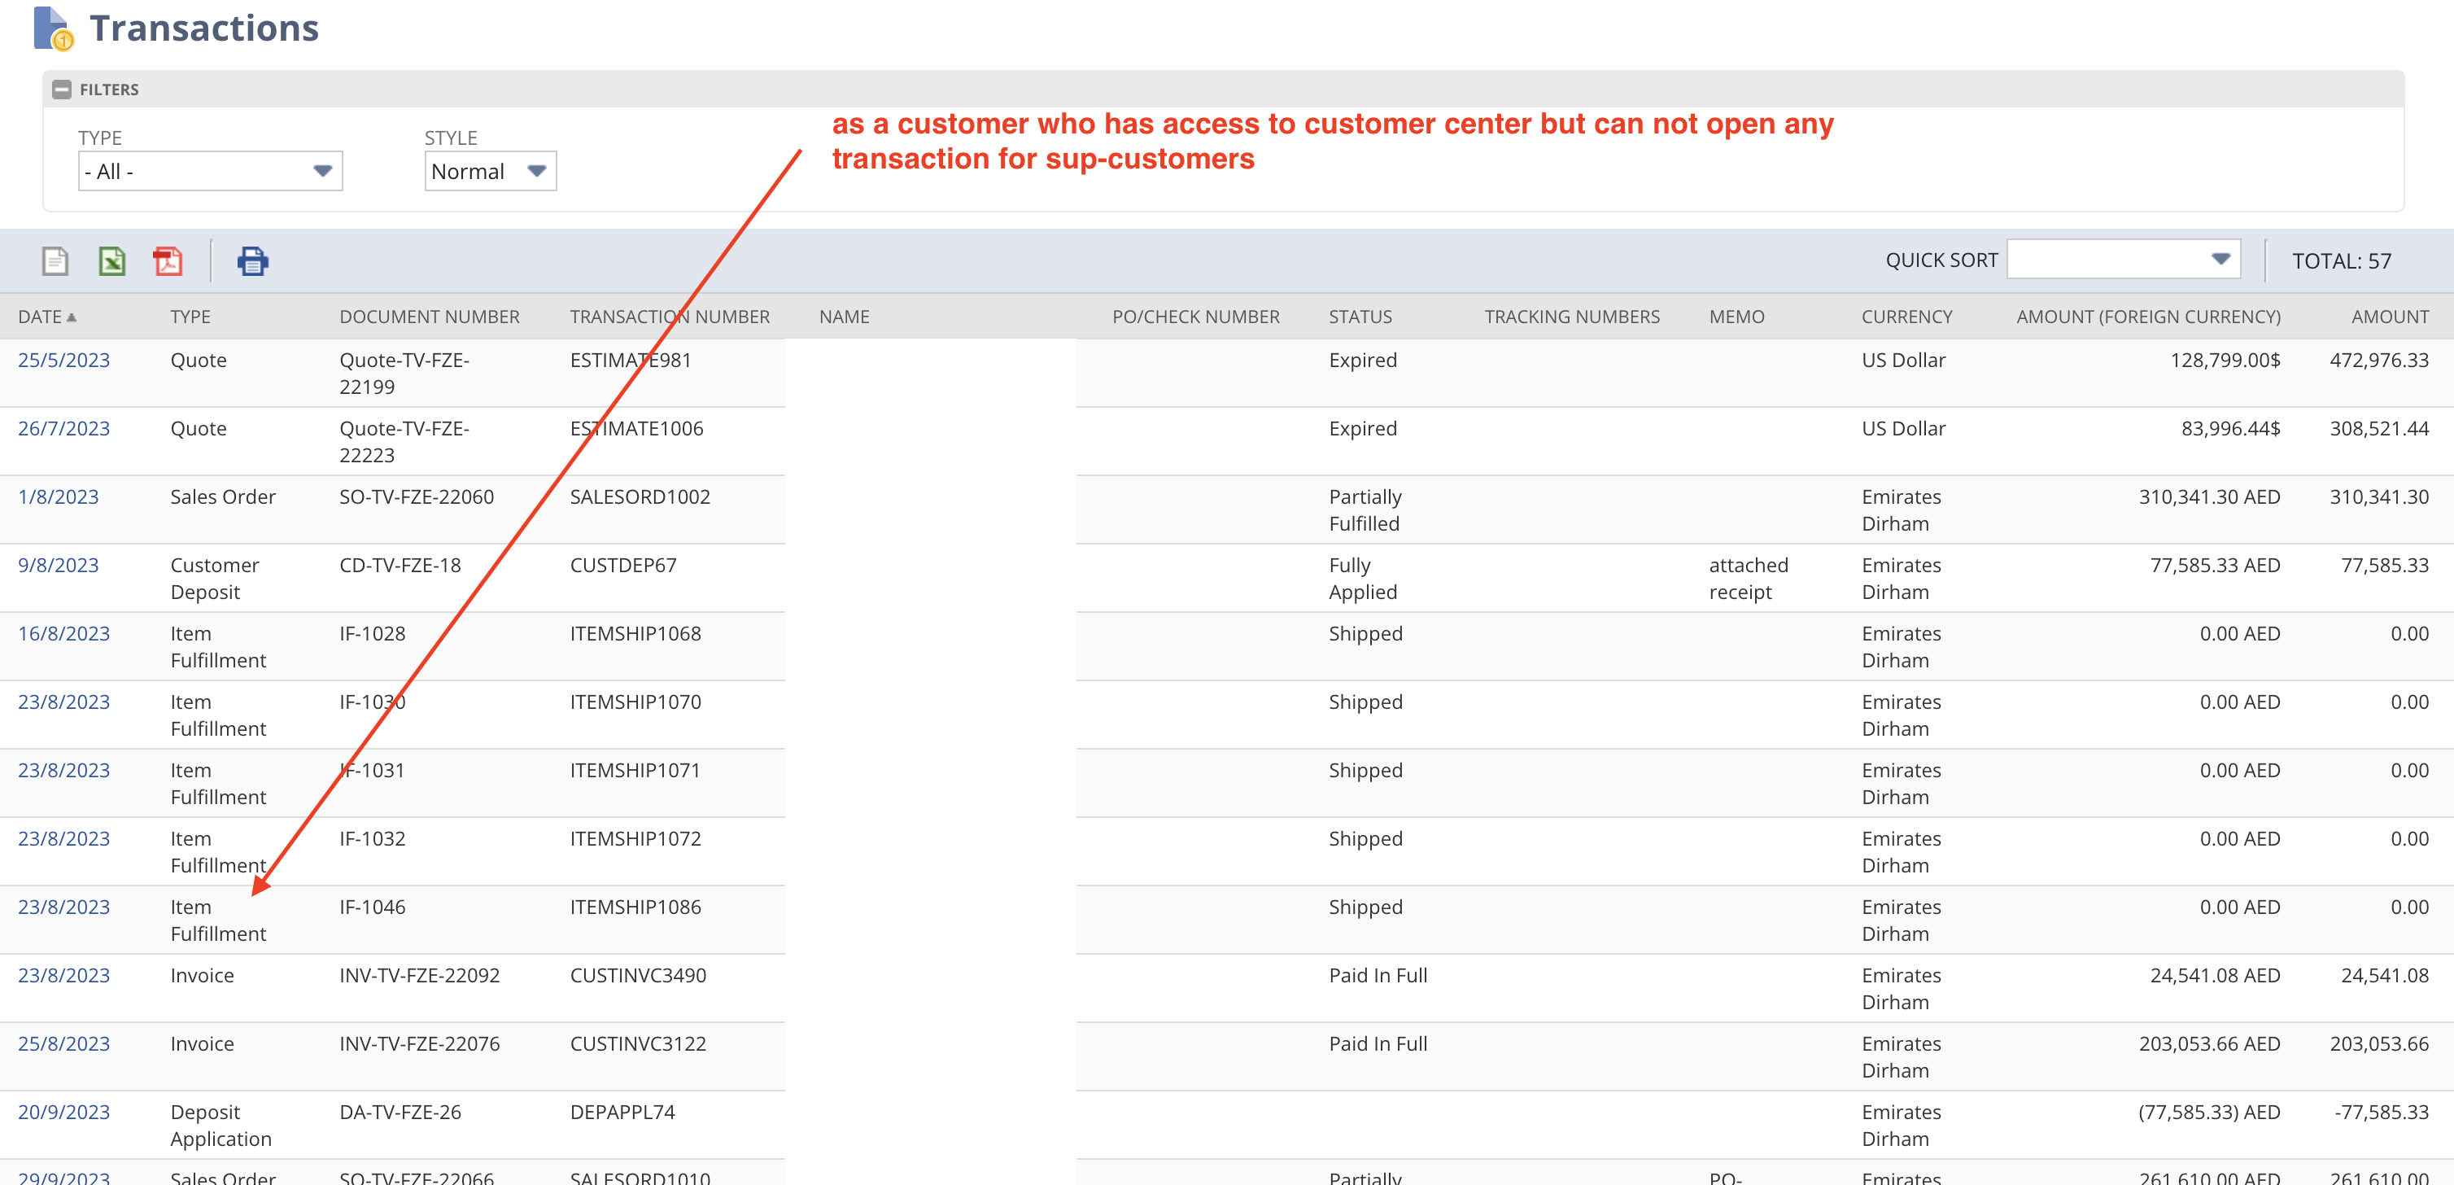Select the AMOUNT column header
Viewport: 2454px width, 1185px height.
tap(2391, 317)
